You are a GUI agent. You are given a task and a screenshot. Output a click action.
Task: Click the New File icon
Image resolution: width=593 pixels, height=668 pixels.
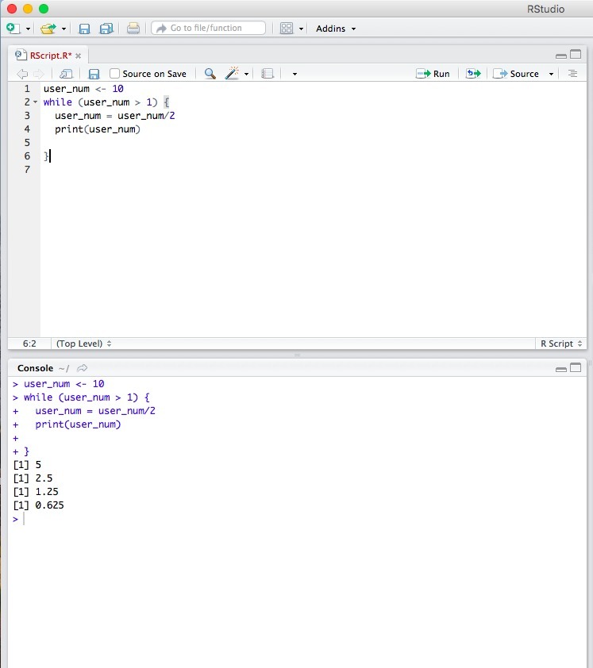[x=13, y=29]
